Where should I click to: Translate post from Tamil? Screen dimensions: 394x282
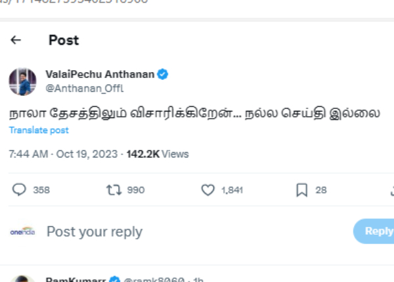pos(39,131)
